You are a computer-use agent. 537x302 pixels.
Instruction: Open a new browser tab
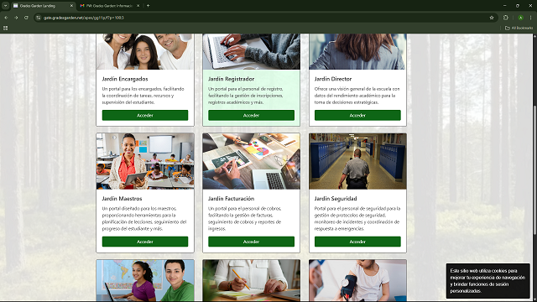click(x=148, y=6)
